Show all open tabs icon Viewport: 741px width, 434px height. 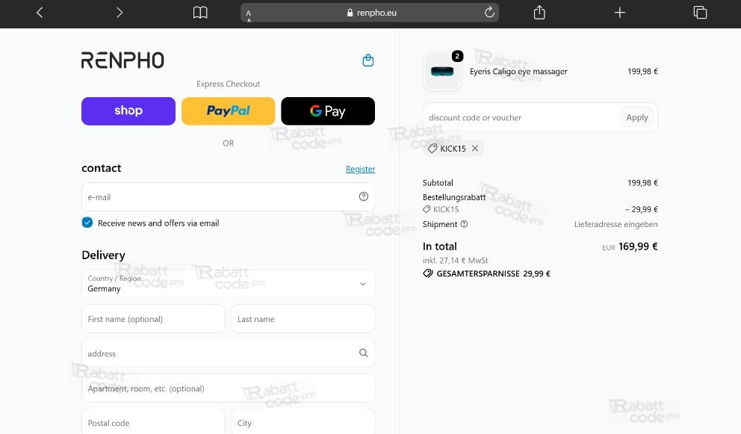[700, 12]
